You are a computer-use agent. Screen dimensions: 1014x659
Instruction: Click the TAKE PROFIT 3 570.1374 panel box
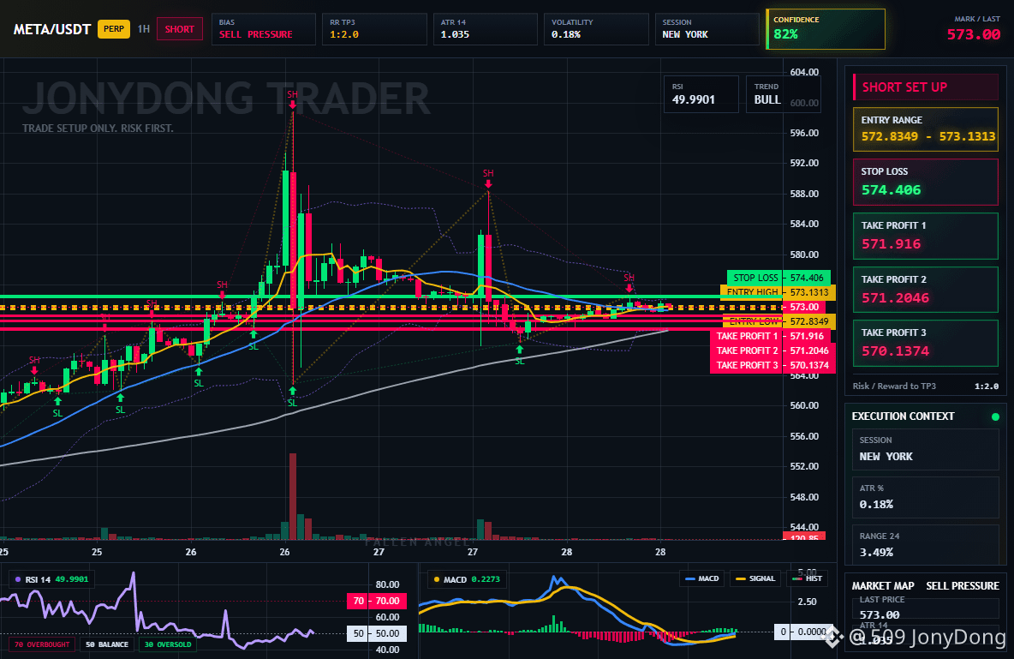[x=926, y=343]
